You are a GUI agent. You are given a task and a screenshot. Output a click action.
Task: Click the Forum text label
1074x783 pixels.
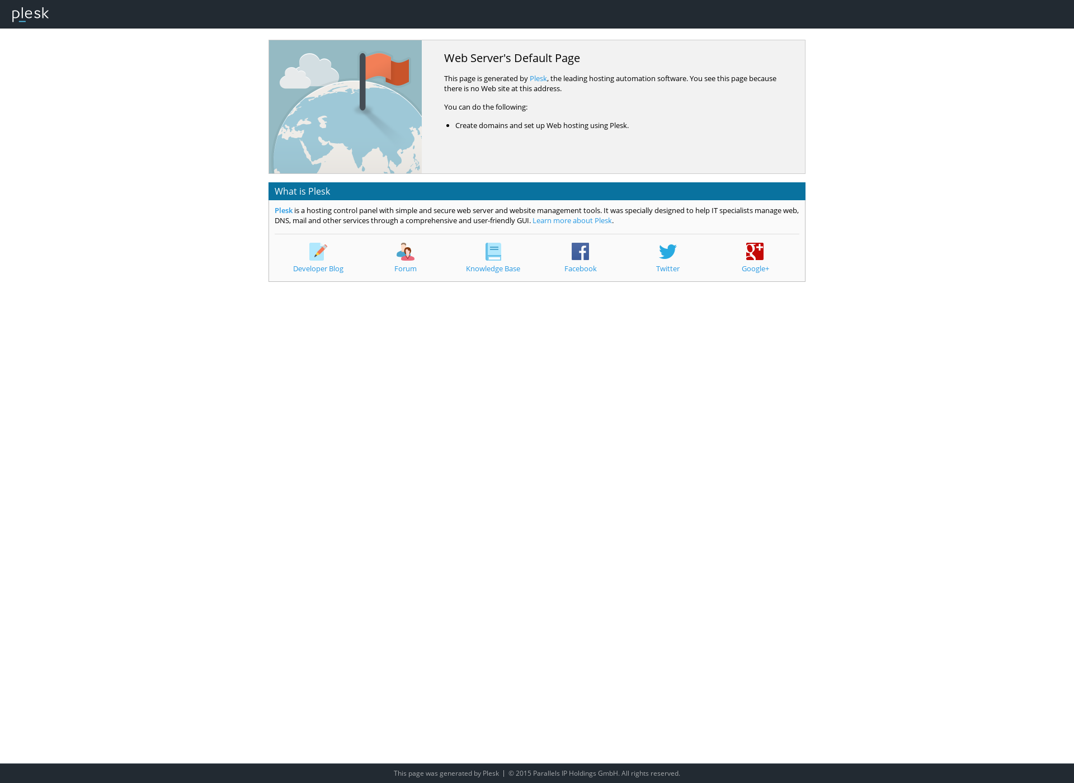tap(404, 268)
